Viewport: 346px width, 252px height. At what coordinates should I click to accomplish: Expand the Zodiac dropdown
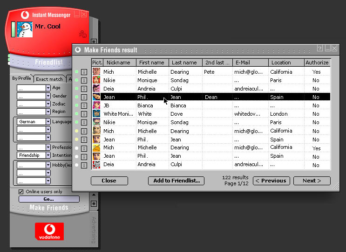tap(48, 104)
